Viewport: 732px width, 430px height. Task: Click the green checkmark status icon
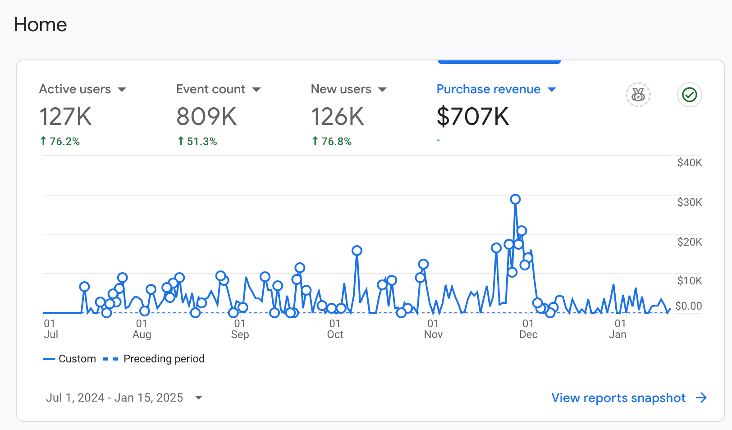689,95
